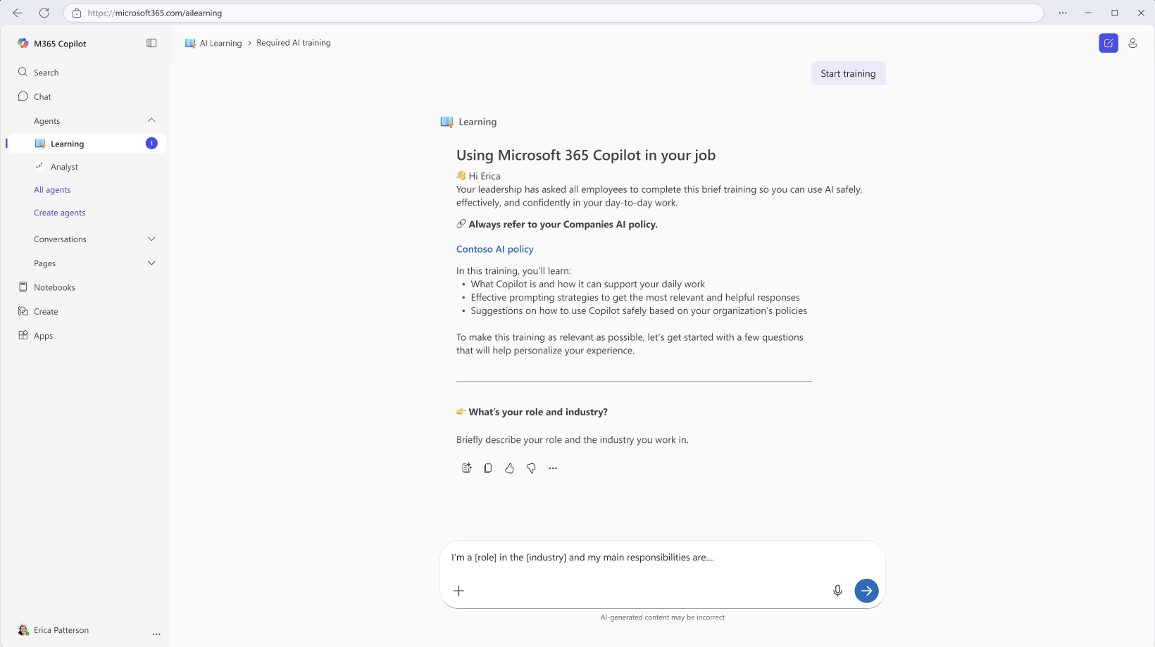Copy the response with the copy icon
Viewport: 1155px width, 647px height.
488,468
